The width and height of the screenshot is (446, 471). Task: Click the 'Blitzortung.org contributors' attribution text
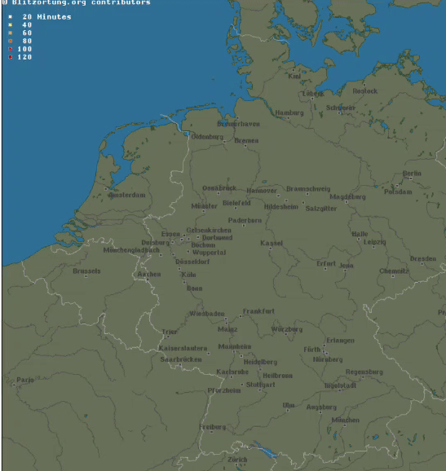pyautogui.click(x=82, y=2)
